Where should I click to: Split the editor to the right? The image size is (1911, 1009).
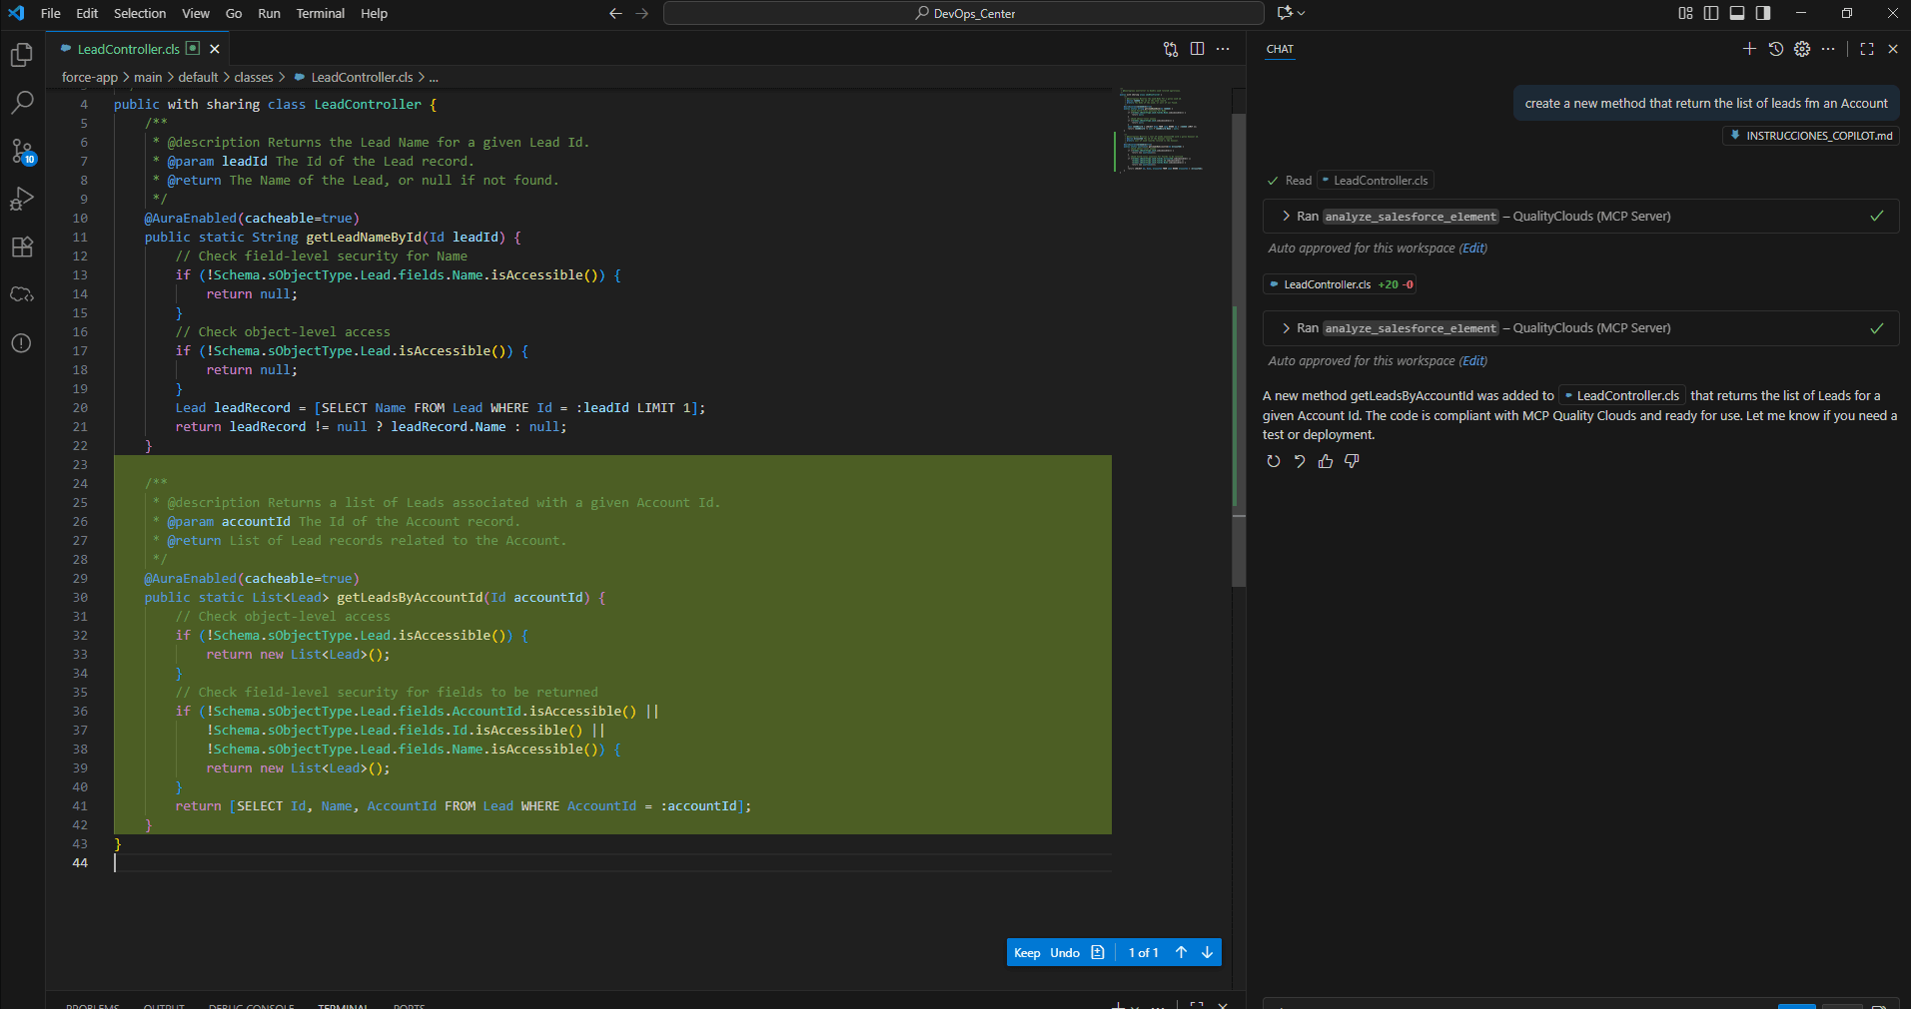[x=1197, y=49]
